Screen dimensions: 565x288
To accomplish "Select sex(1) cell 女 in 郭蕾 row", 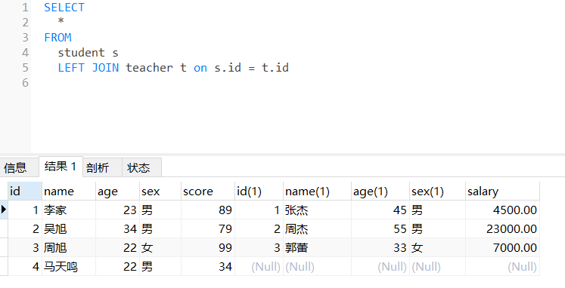I will click(437, 247).
